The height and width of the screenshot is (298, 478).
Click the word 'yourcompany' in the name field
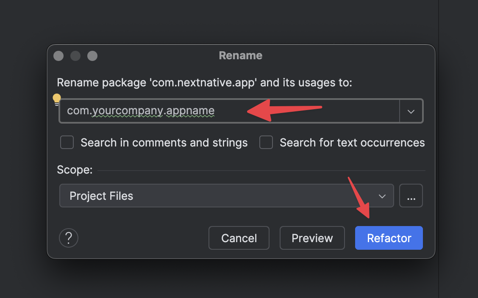click(x=128, y=111)
